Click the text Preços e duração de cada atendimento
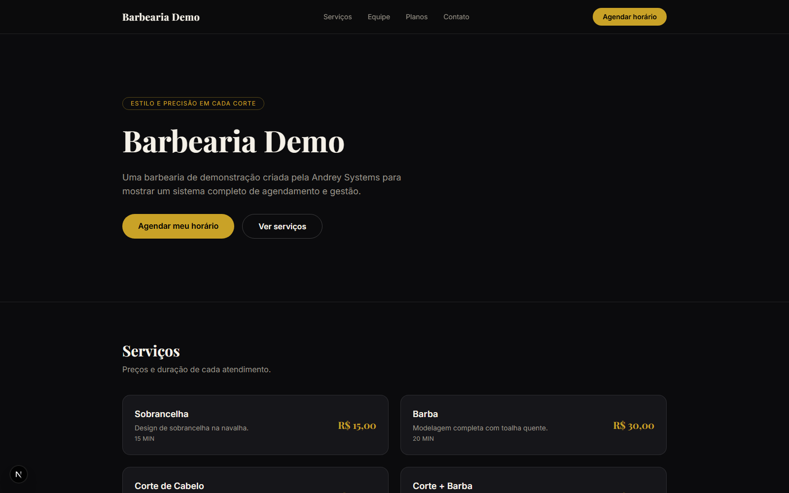Screen dimensions: 789x493 point(196,370)
